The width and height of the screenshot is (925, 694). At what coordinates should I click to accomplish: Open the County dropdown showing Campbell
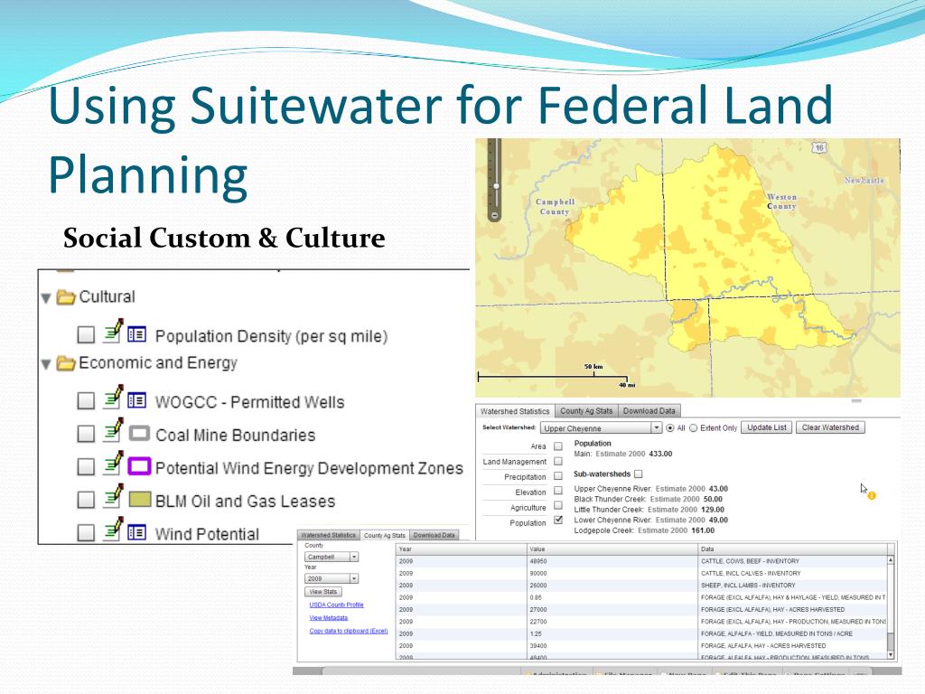[x=332, y=557]
